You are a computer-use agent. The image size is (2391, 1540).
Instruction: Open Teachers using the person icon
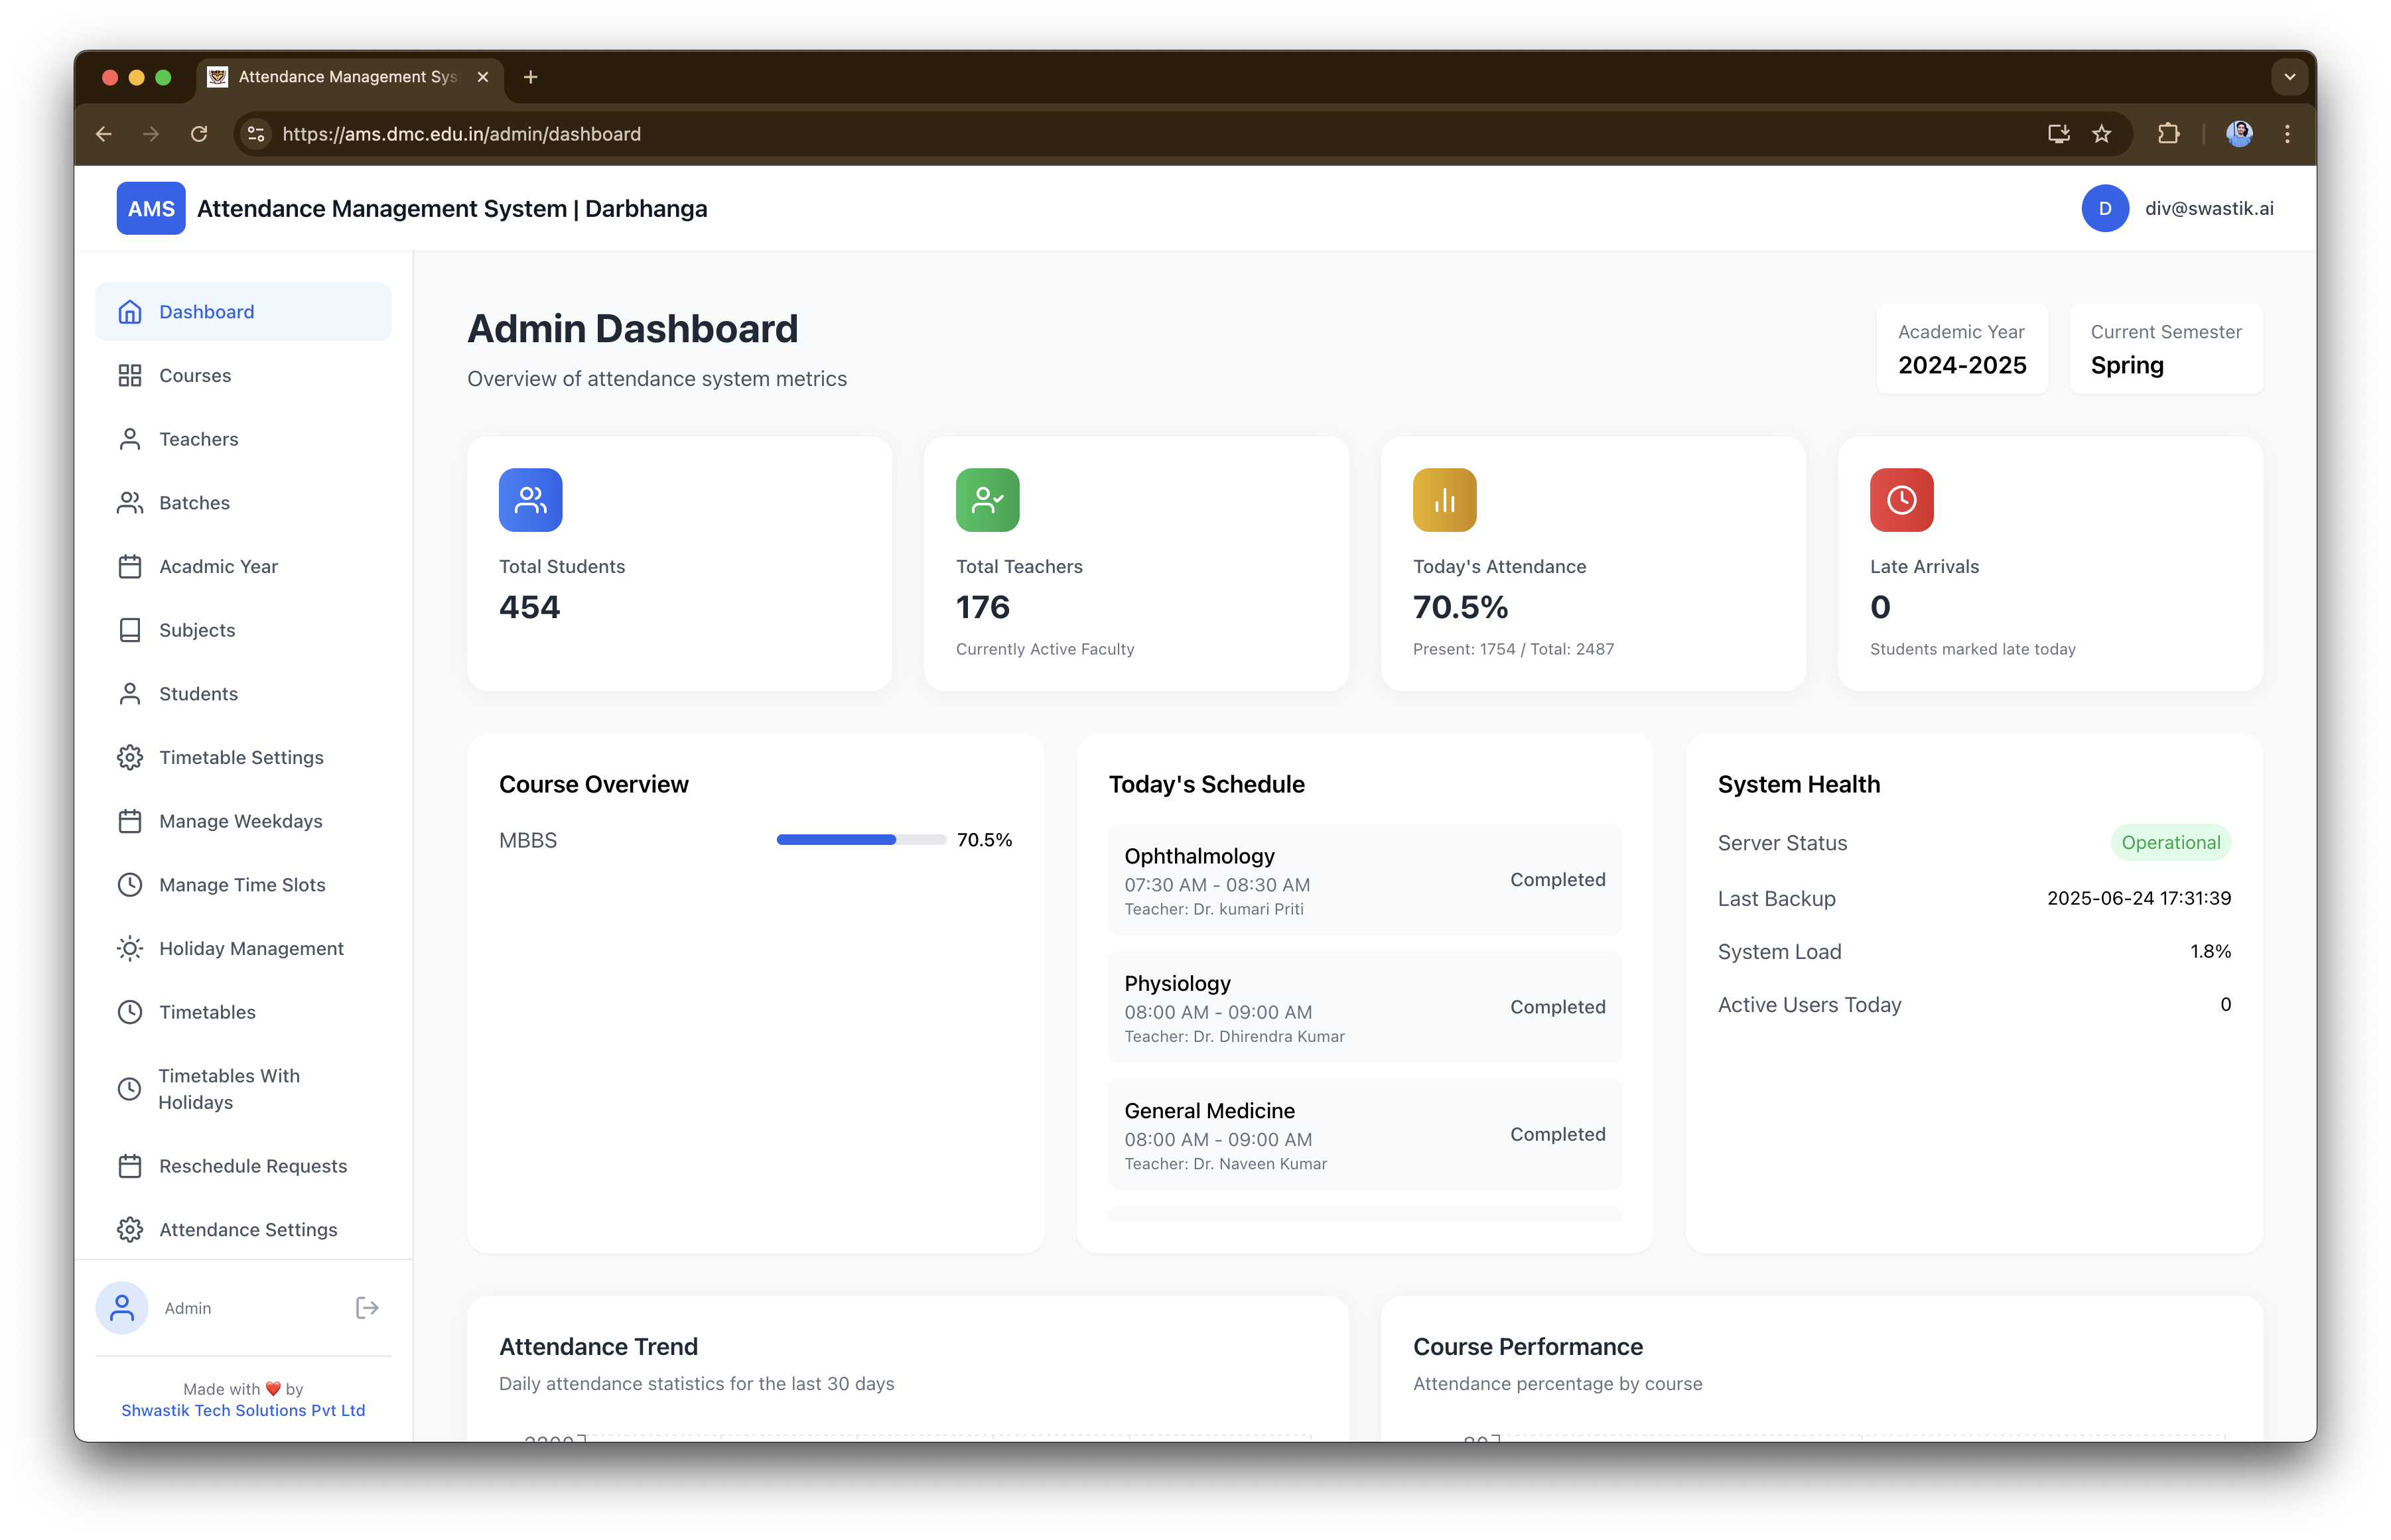point(130,439)
